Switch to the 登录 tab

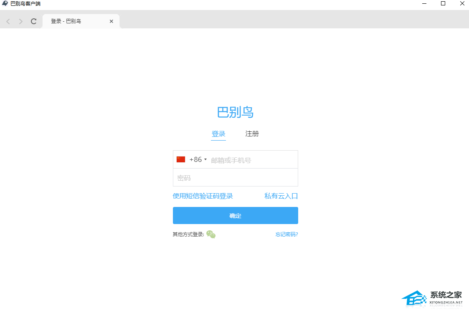pos(218,134)
